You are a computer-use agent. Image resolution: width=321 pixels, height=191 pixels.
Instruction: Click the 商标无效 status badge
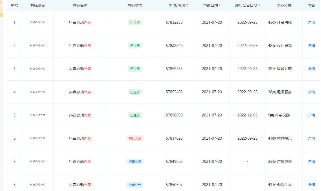click(135, 138)
